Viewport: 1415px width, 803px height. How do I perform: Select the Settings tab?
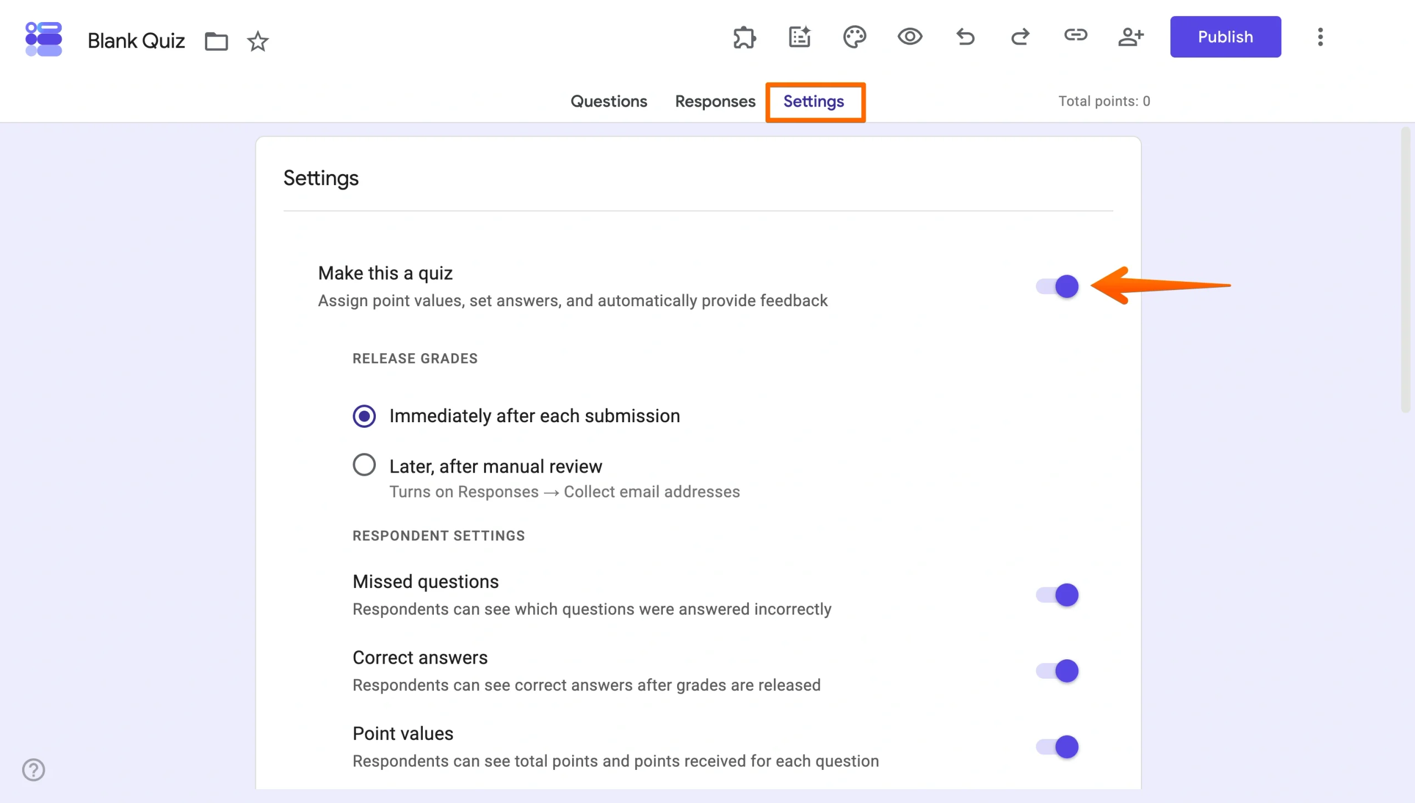coord(814,102)
